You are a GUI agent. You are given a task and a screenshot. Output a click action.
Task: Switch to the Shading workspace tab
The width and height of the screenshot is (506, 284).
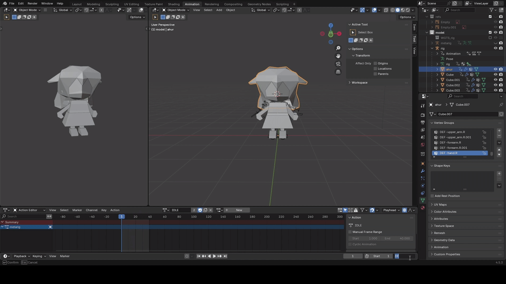coord(174,4)
